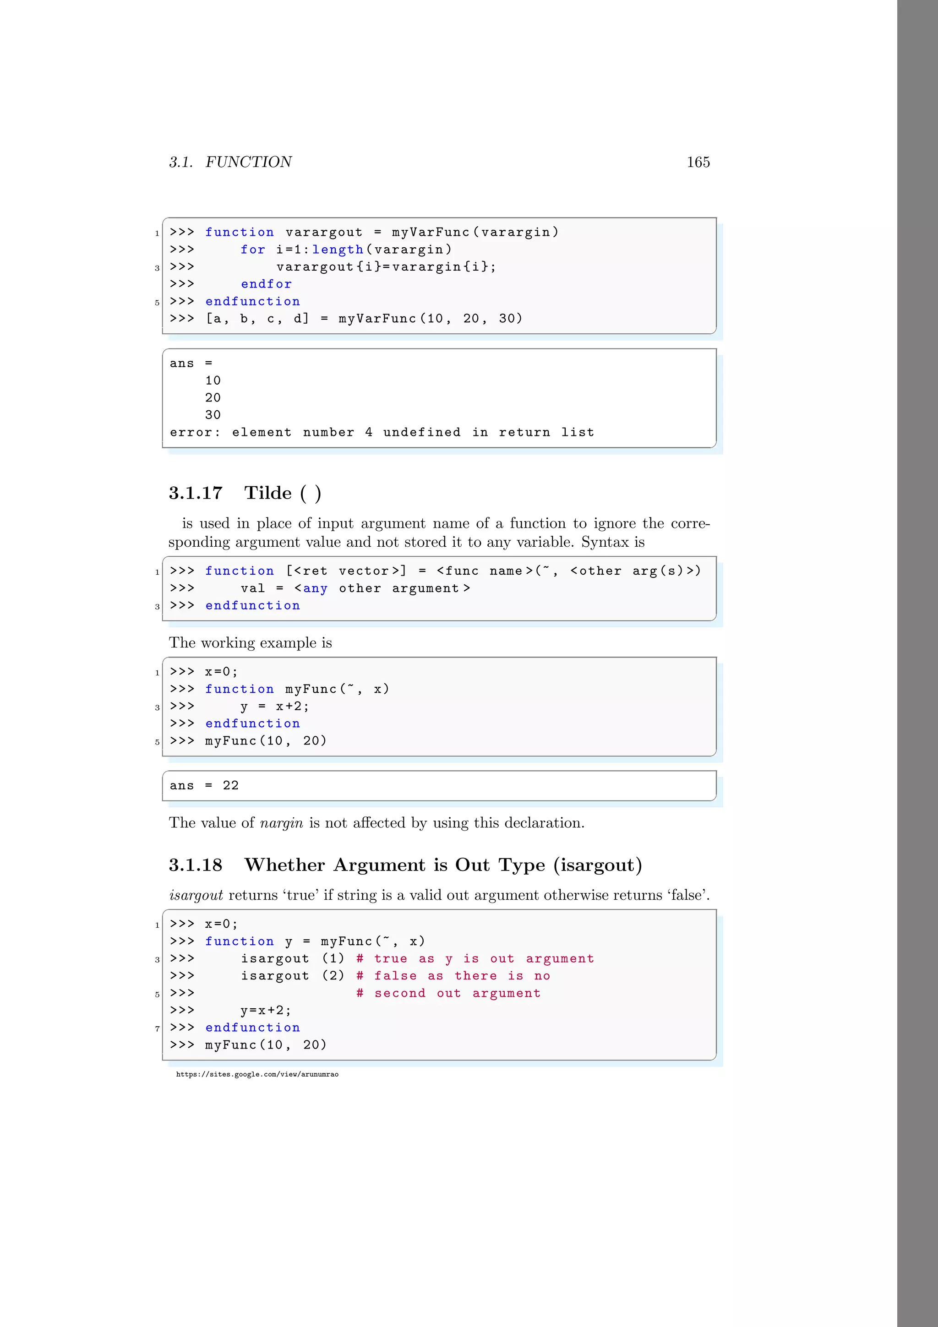Click sentence 'The value of nargin is not affected'
This screenshot has width=938, height=1327.
pos(377,823)
